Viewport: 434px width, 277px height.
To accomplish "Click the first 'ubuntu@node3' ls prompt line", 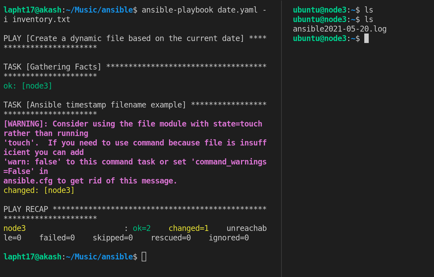I will tap(333, 10).
